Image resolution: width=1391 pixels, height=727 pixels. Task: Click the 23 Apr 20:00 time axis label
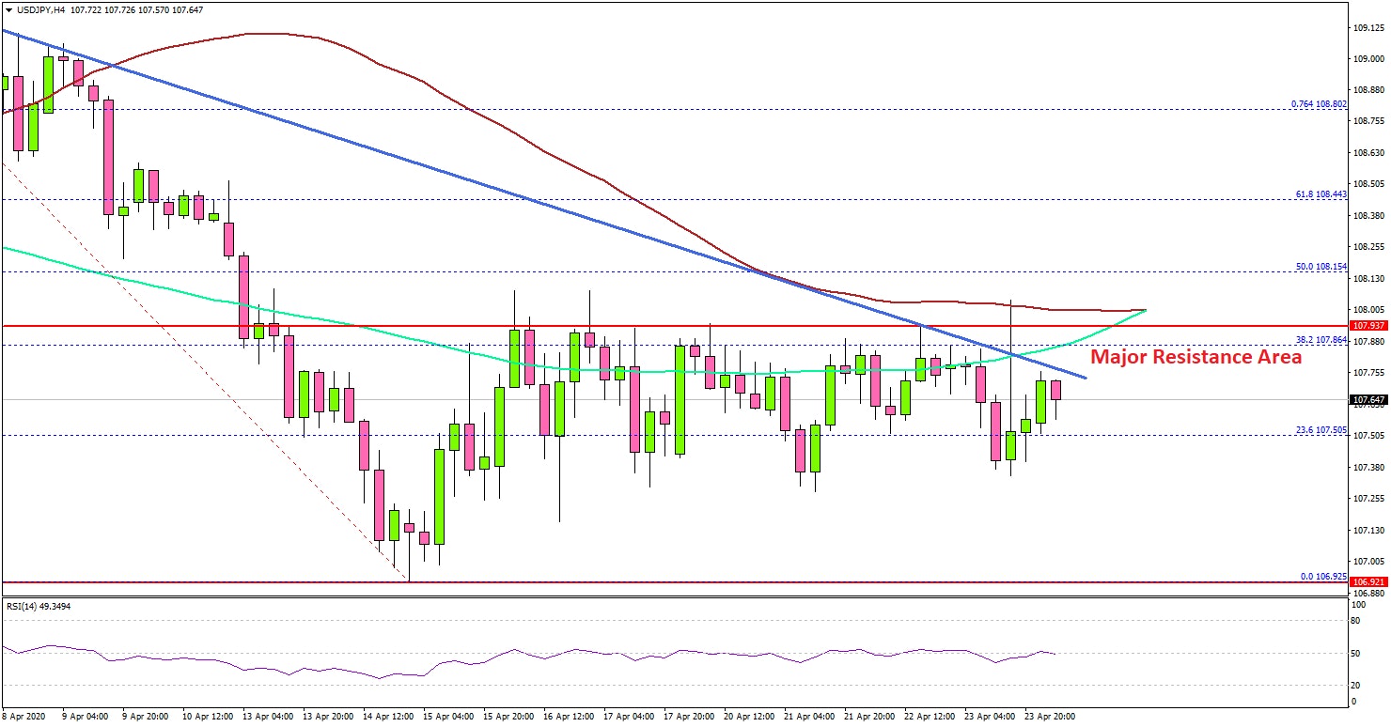(x=1049, y=717)
